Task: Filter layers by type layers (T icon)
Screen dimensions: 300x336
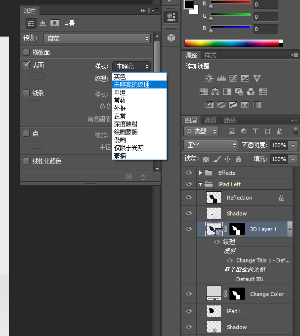Action: pos(256,131)
